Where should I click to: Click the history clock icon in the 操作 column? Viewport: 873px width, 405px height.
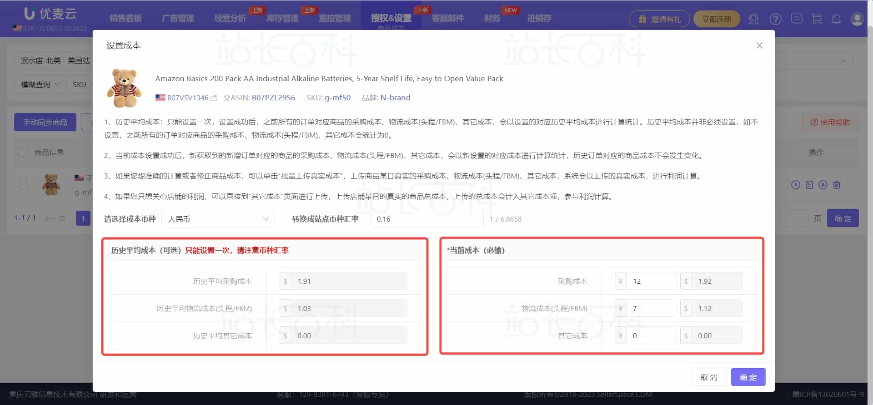click(795, 185)
